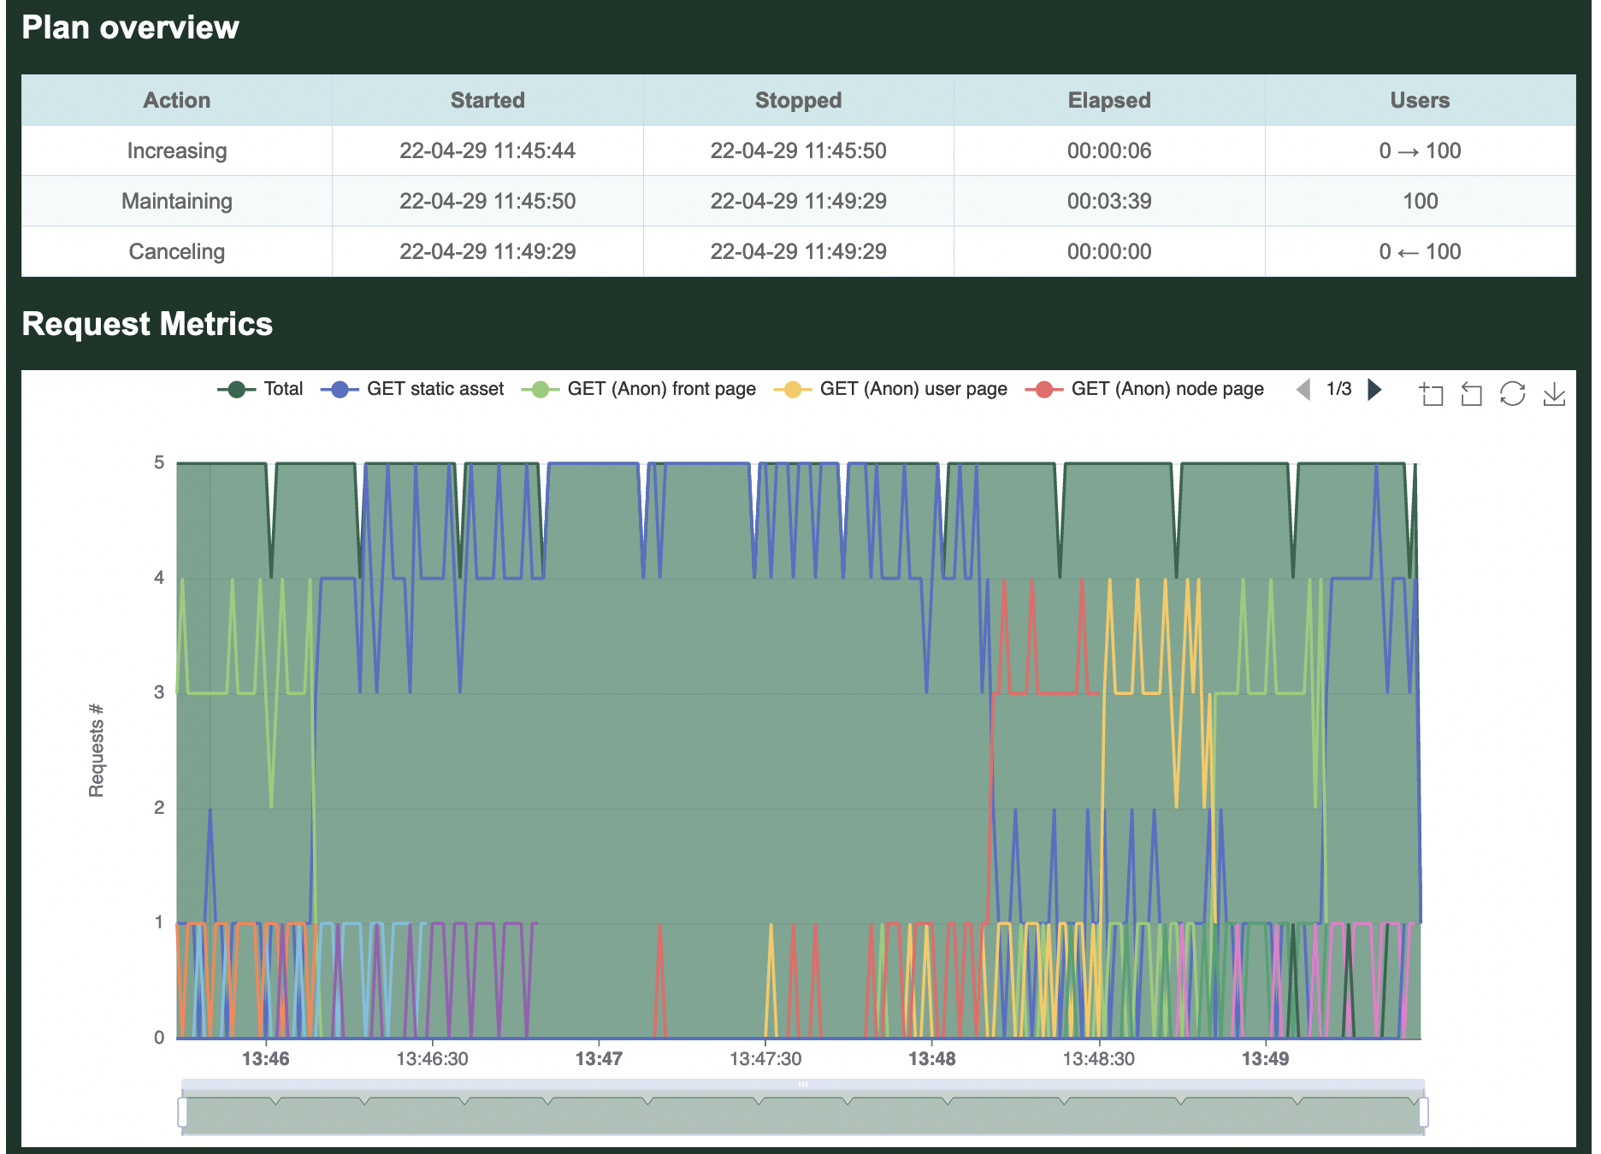Click the elapsed value 00:00:00

pos(1109,251)
